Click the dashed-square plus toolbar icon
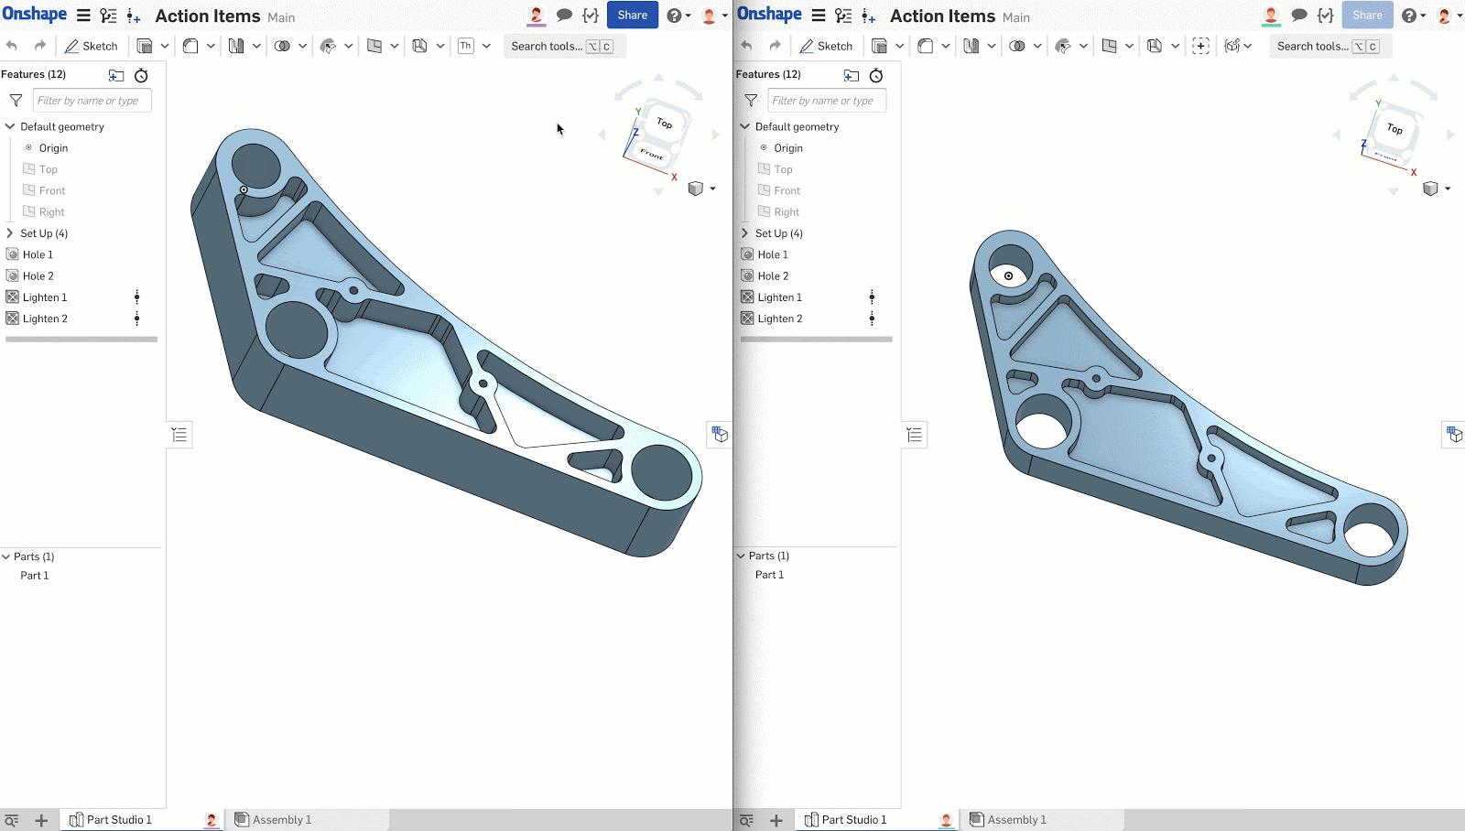This screenshot has height=831, width=1465. 1200,46
